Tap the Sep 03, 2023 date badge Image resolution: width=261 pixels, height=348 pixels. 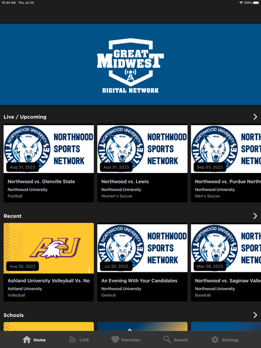point(210,167)
